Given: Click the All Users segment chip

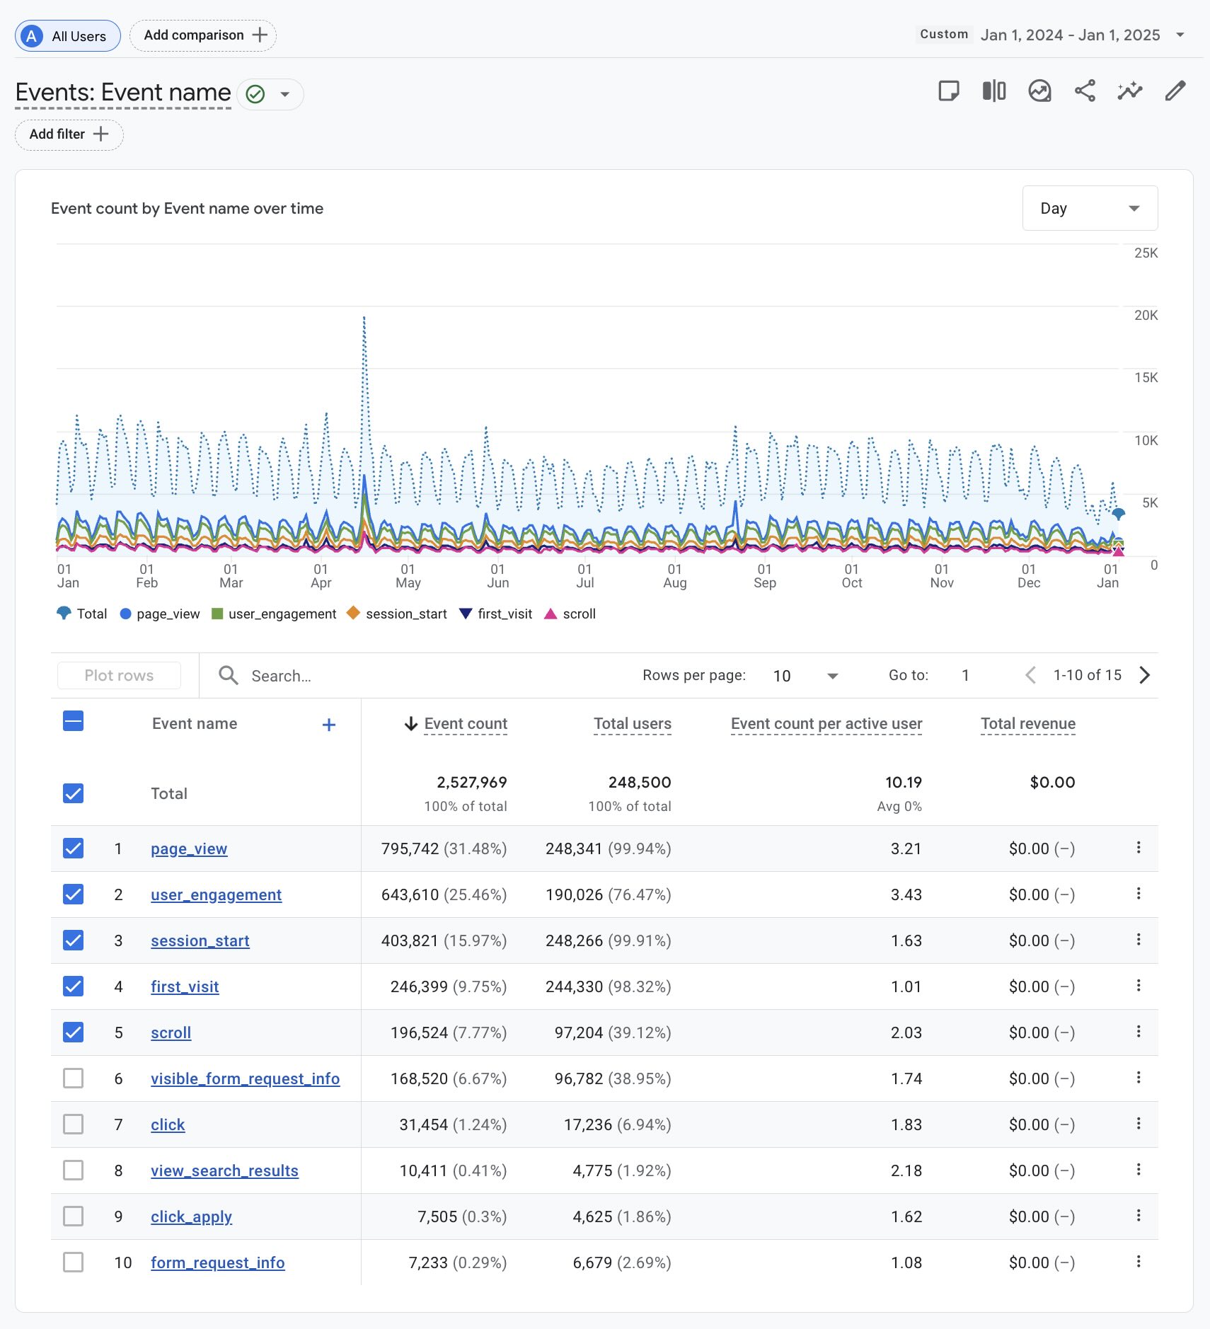Looking at the screenshot, I should [x=68, y=36].
